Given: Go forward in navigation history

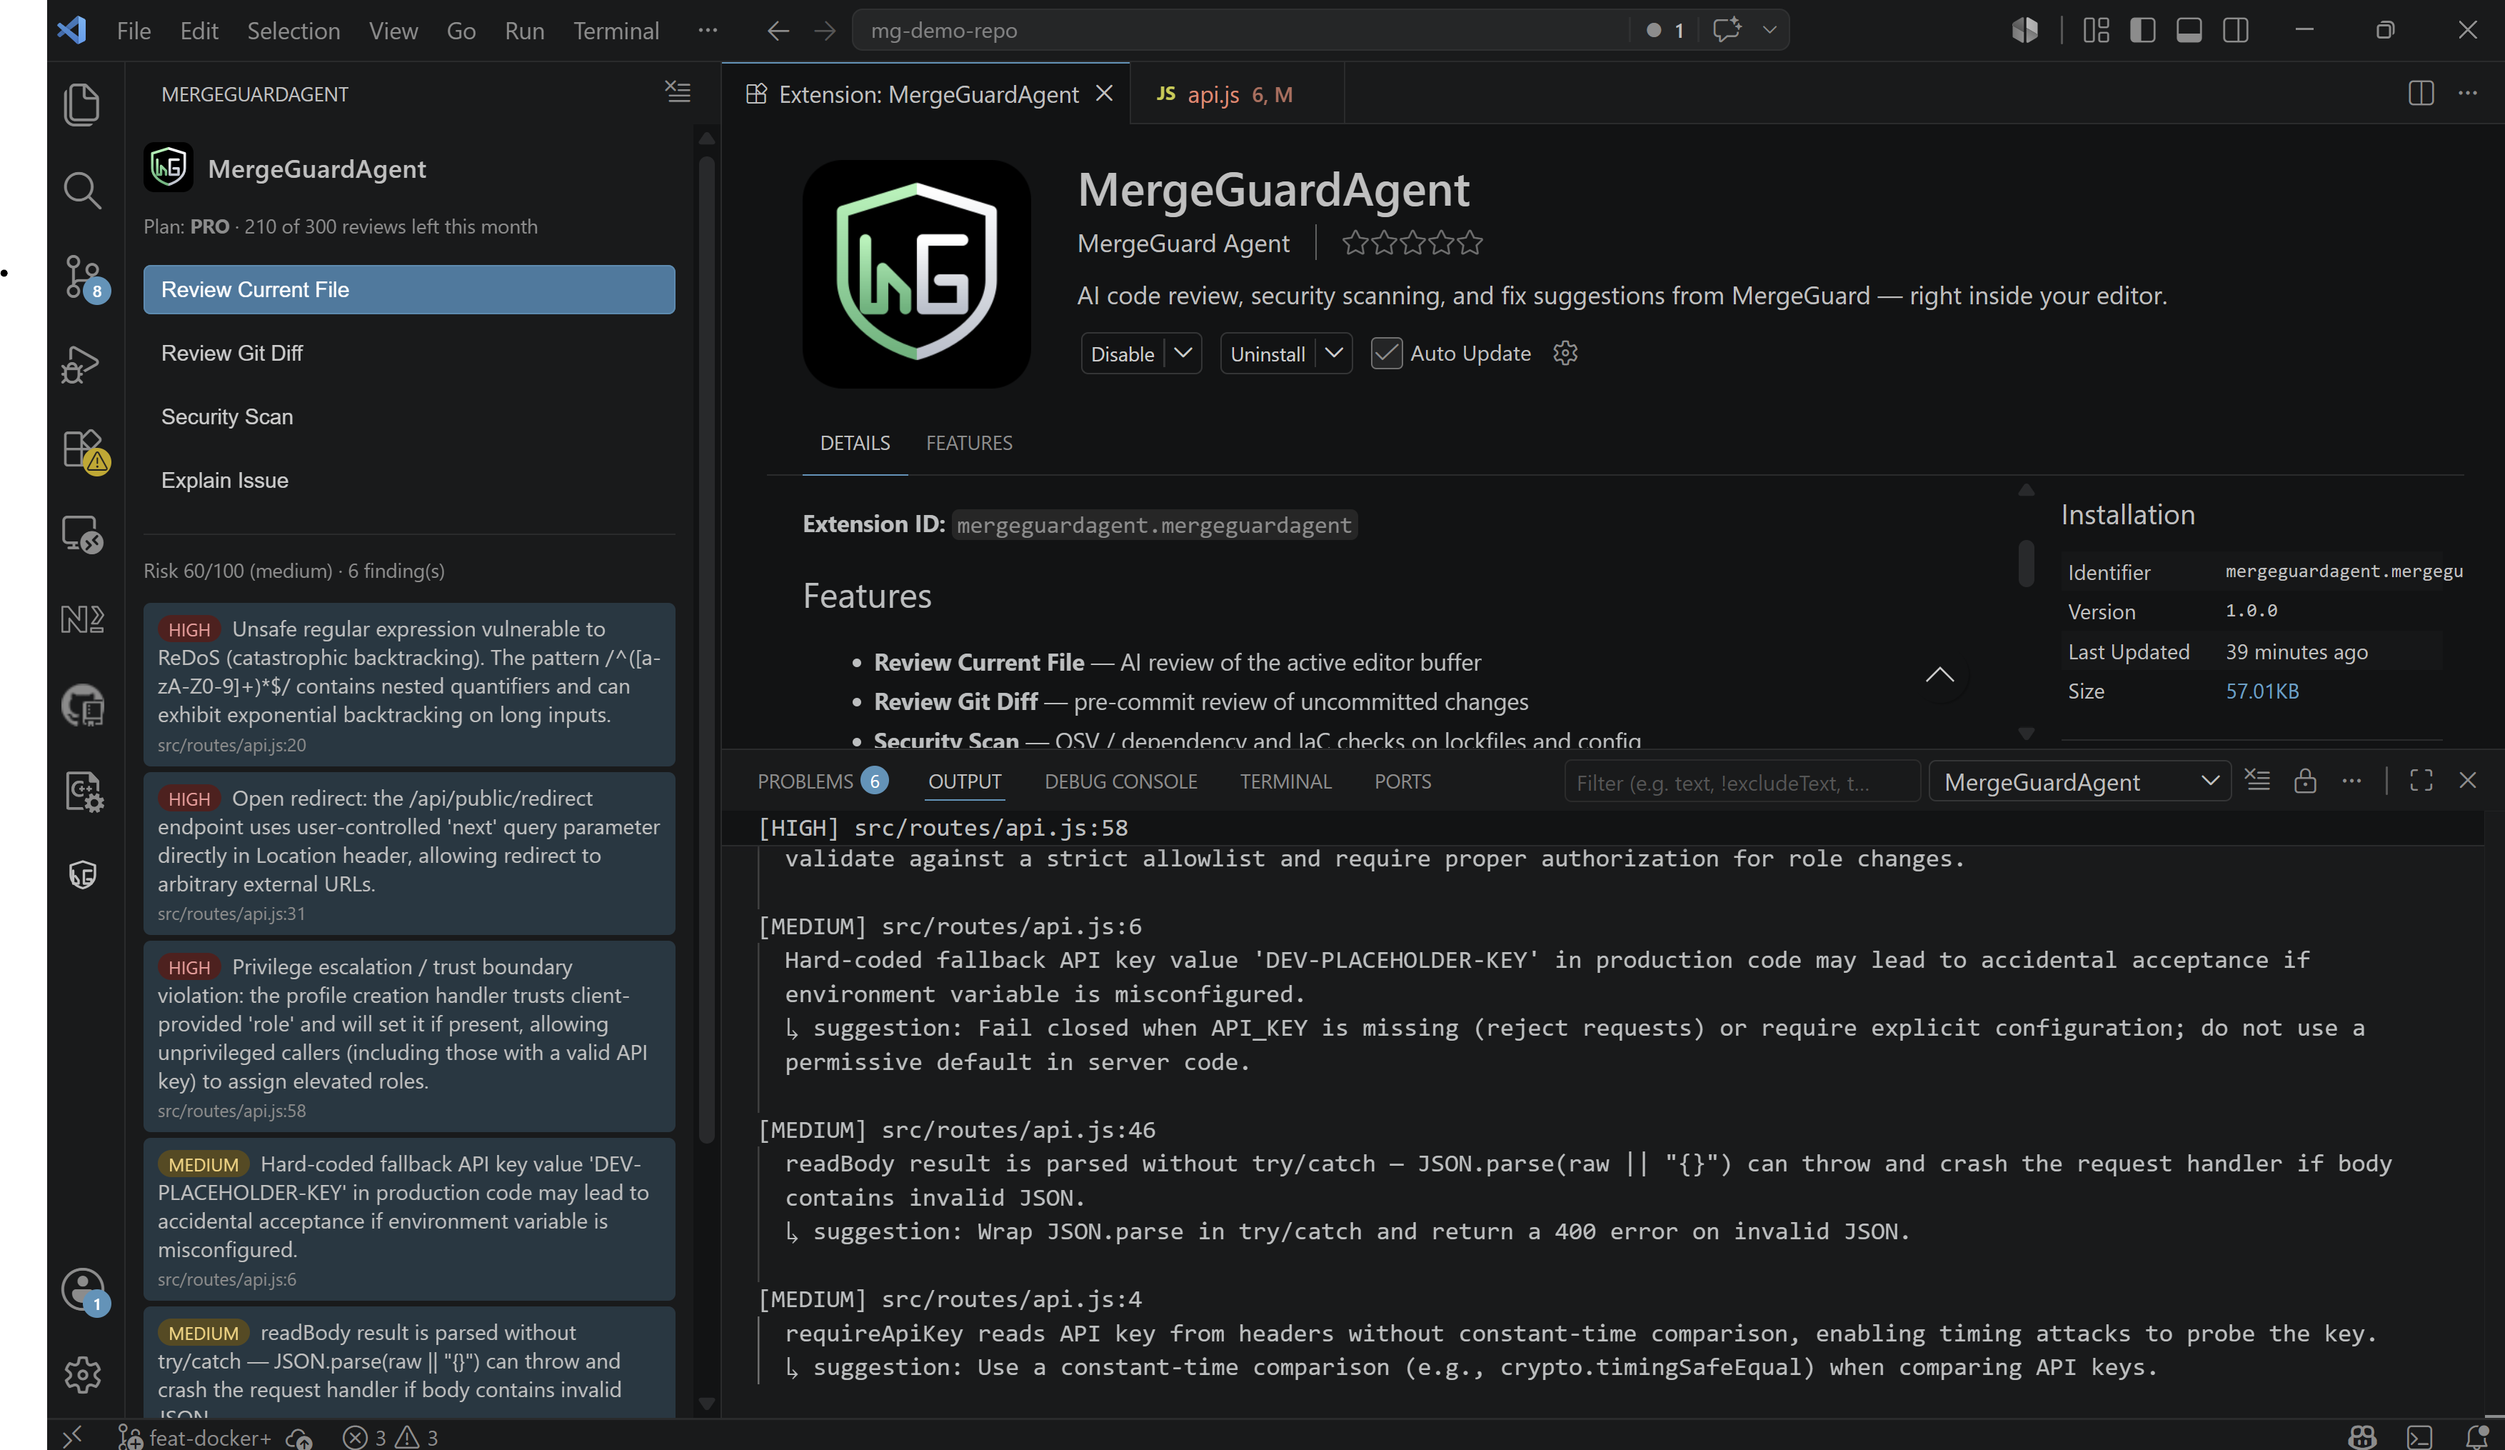Looking at the screenshot, I should 824,31.
